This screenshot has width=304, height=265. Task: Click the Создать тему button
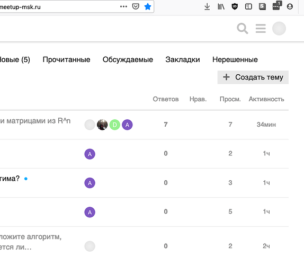click(253, 77)
